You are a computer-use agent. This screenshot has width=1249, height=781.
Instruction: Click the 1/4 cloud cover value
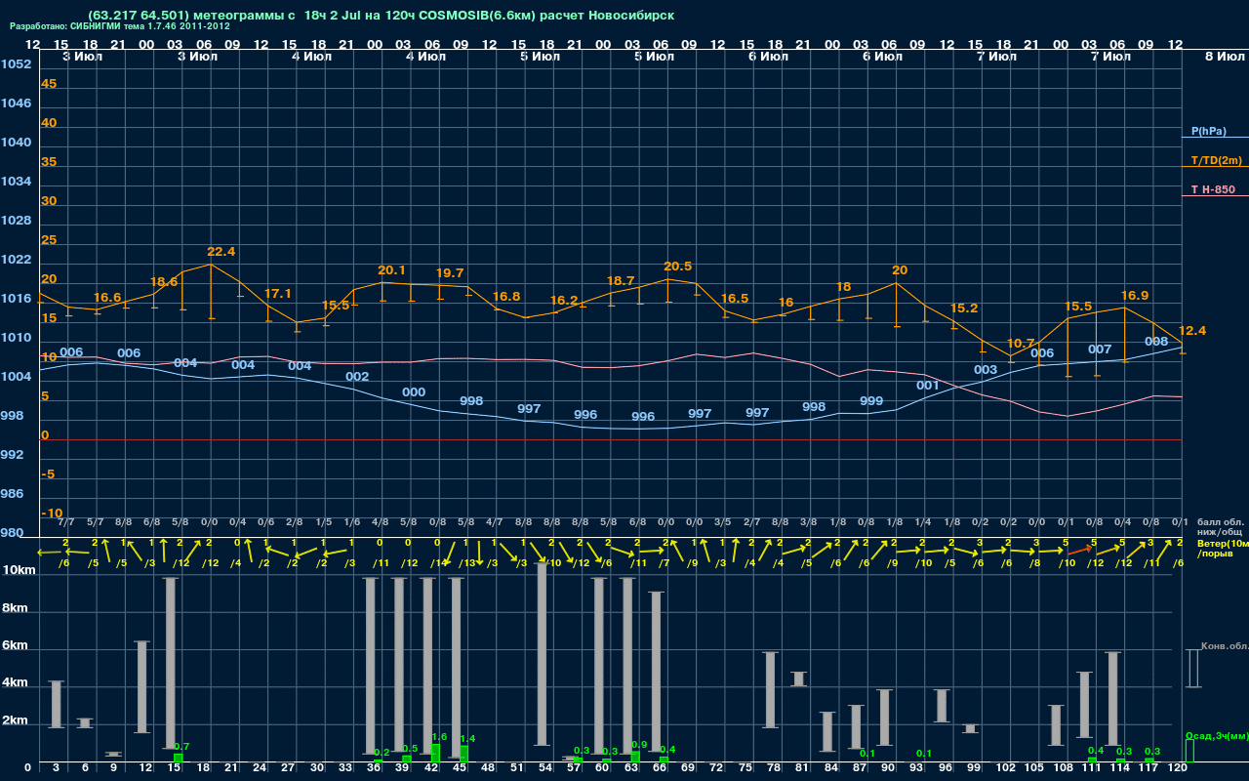point(923,523)
